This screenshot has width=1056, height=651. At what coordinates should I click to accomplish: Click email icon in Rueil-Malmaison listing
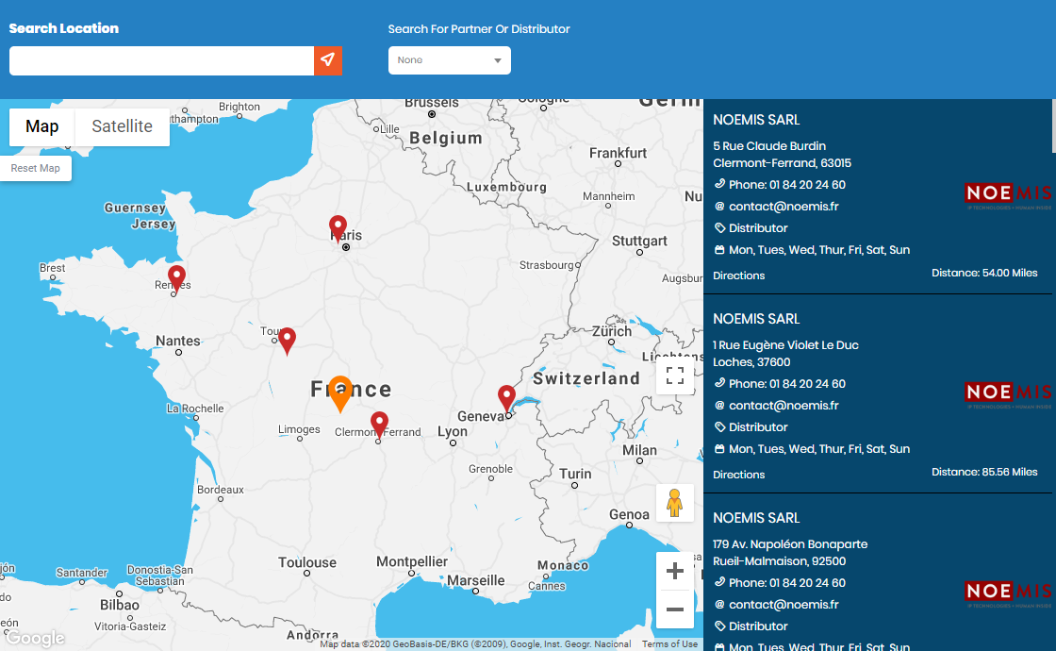point(719,605)
